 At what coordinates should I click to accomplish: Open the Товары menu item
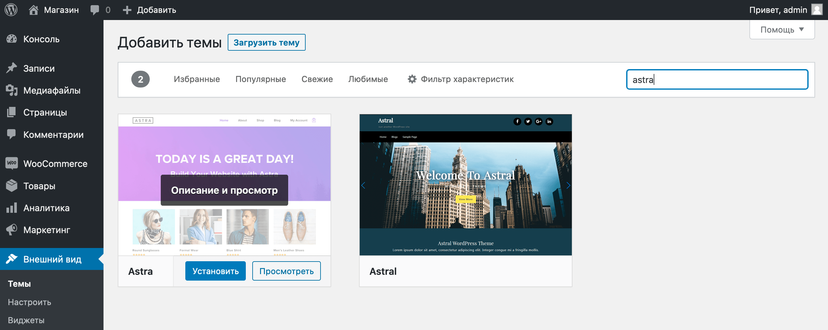[52, 186]
